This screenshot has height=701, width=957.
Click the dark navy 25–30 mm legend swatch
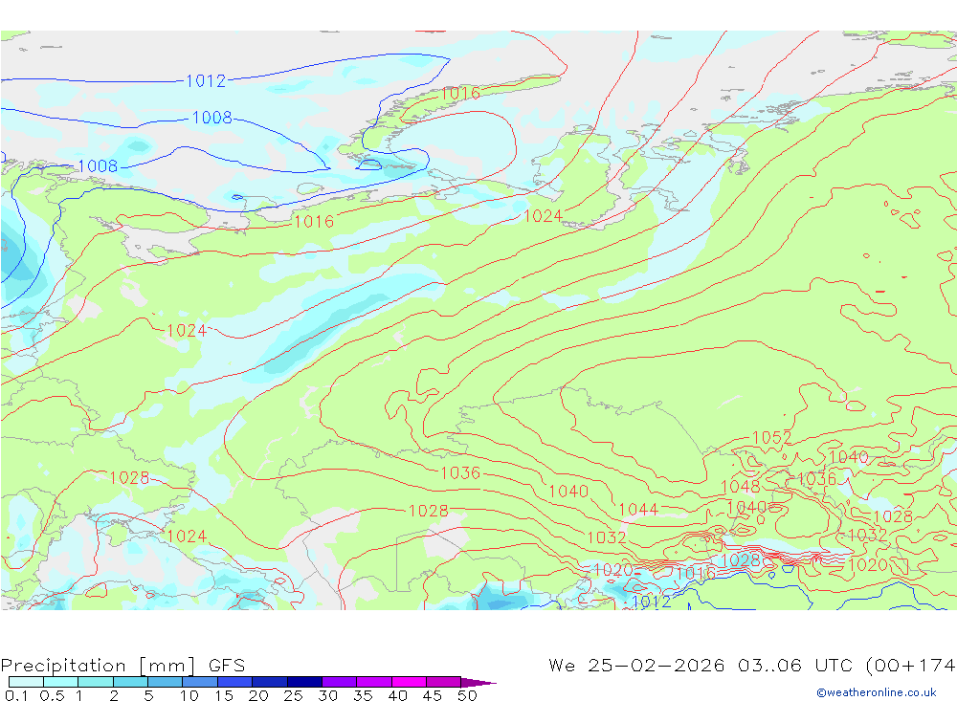coord(304,682)
